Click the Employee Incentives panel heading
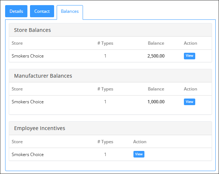This screenshot has height=174, width=219. click(x=39, y=128)
